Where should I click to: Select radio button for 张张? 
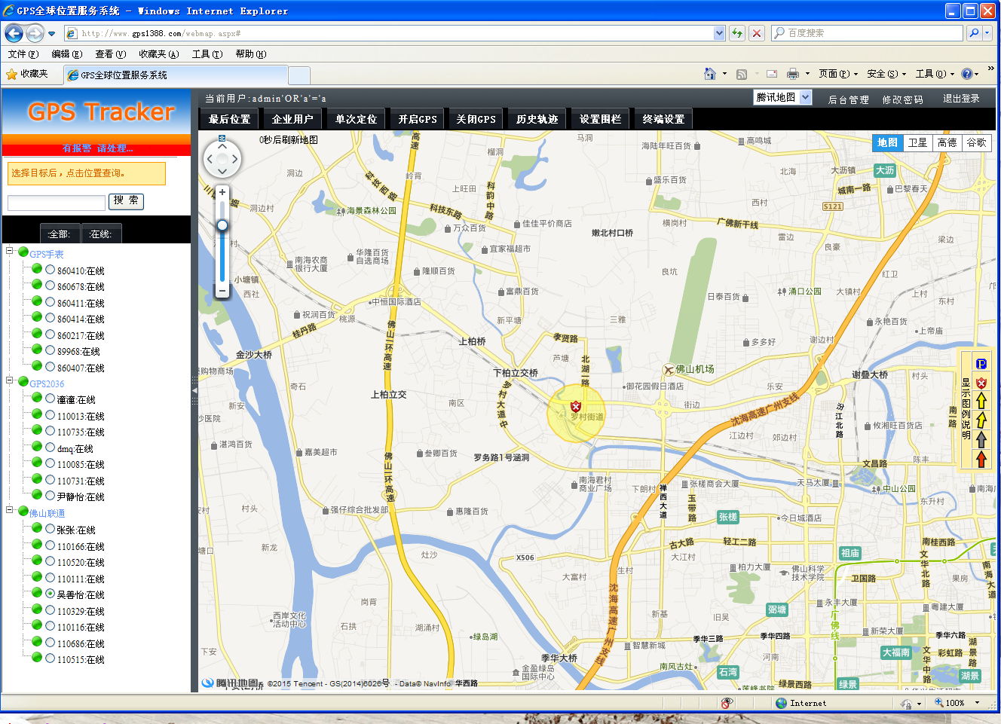point(51,529)
